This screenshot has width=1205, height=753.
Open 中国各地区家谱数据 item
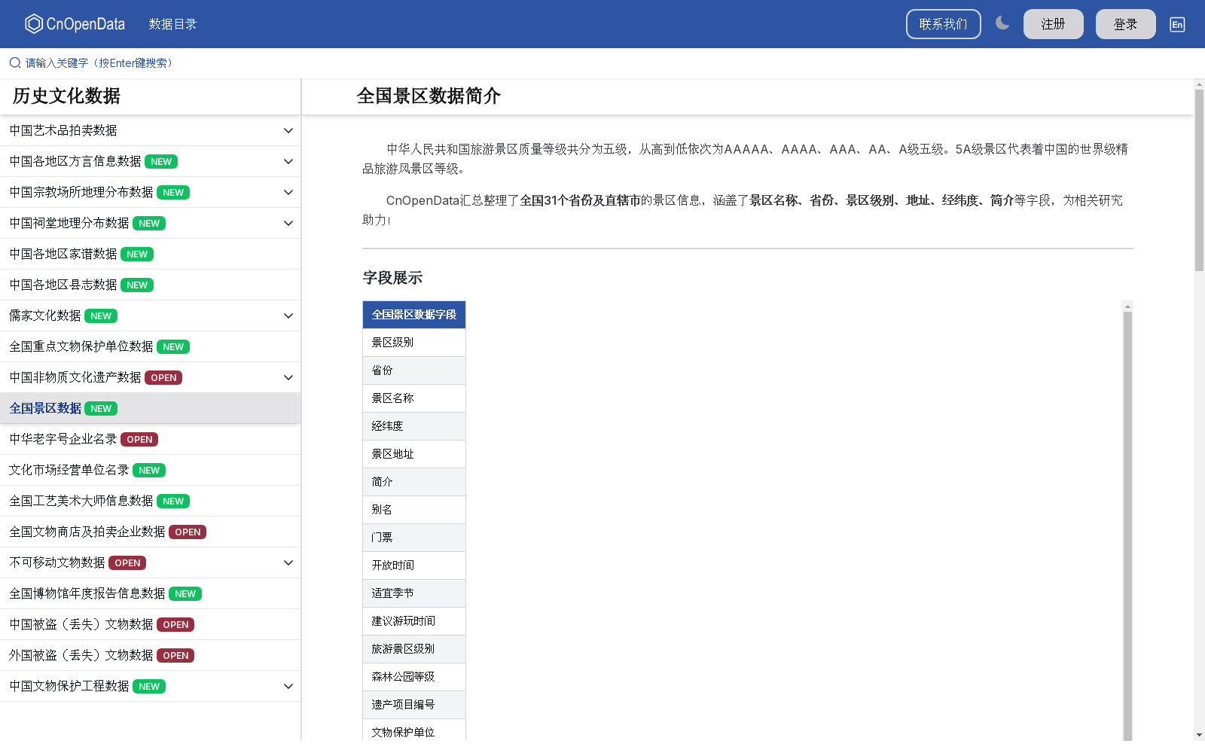151,254
